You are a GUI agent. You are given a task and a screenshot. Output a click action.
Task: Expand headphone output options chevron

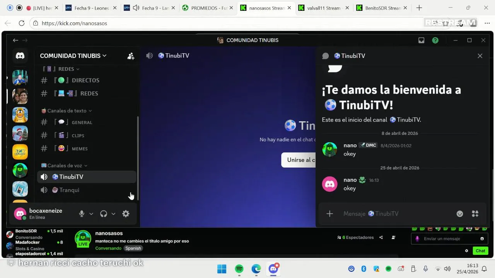(x=113, y=214)
